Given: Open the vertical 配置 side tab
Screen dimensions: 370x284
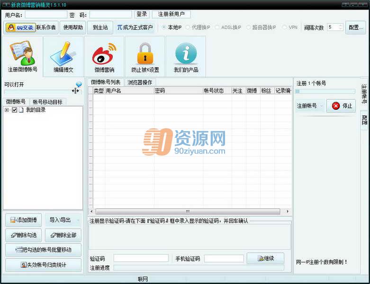Looking at the screenshot, I should click(364, 120).
